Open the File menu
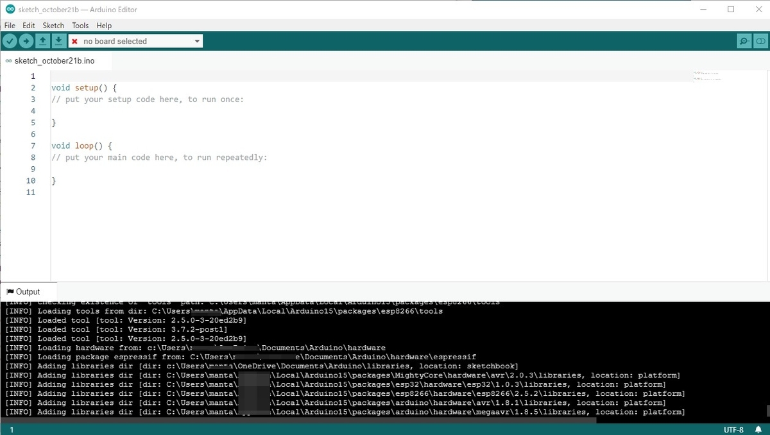 [x=10, y=26]
